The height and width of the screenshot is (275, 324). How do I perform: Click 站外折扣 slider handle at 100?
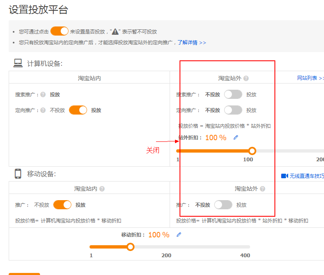[252, 151]
